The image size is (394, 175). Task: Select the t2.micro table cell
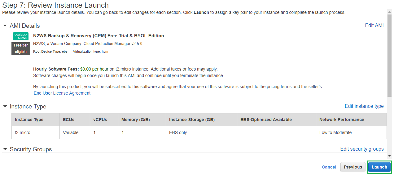[x=23, y=132]
